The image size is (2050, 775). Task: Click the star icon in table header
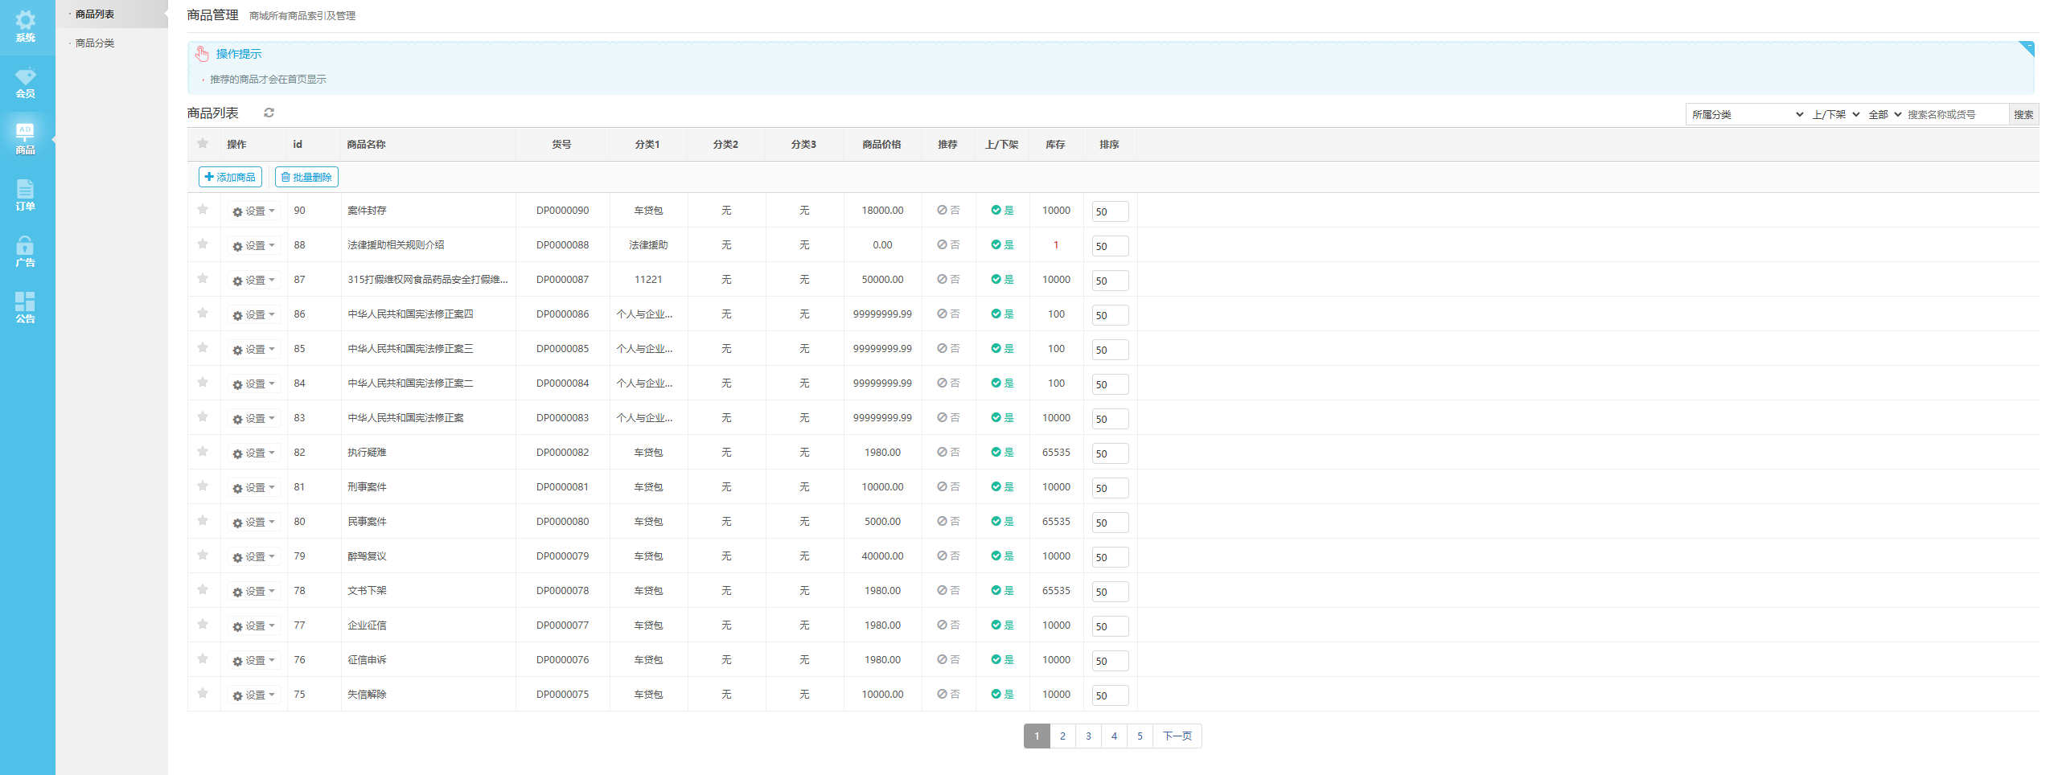coord(203,144)
